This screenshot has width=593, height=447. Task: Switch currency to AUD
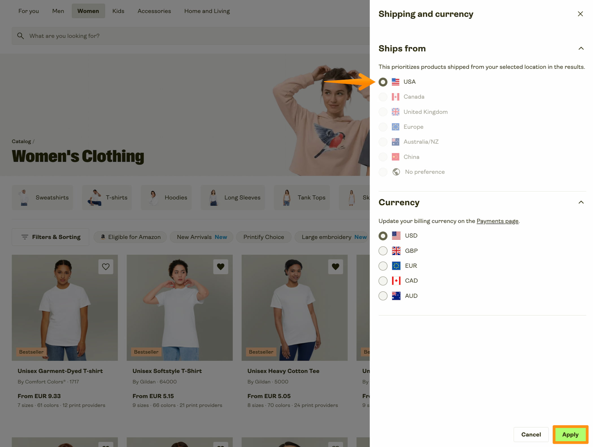pos(383,296)
